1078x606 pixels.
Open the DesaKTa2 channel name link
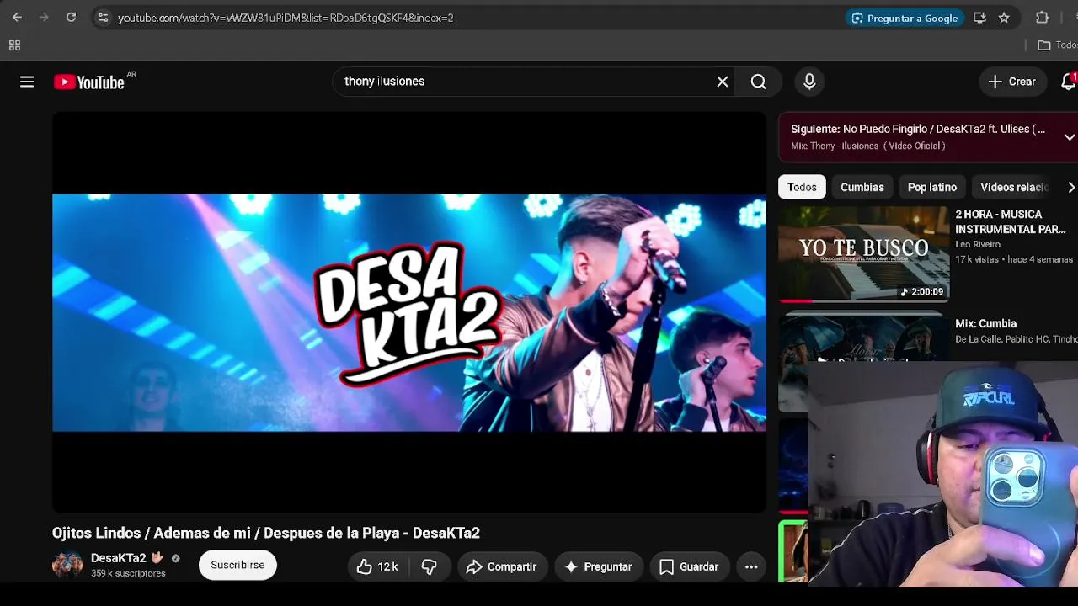click(x=118, y=558)
